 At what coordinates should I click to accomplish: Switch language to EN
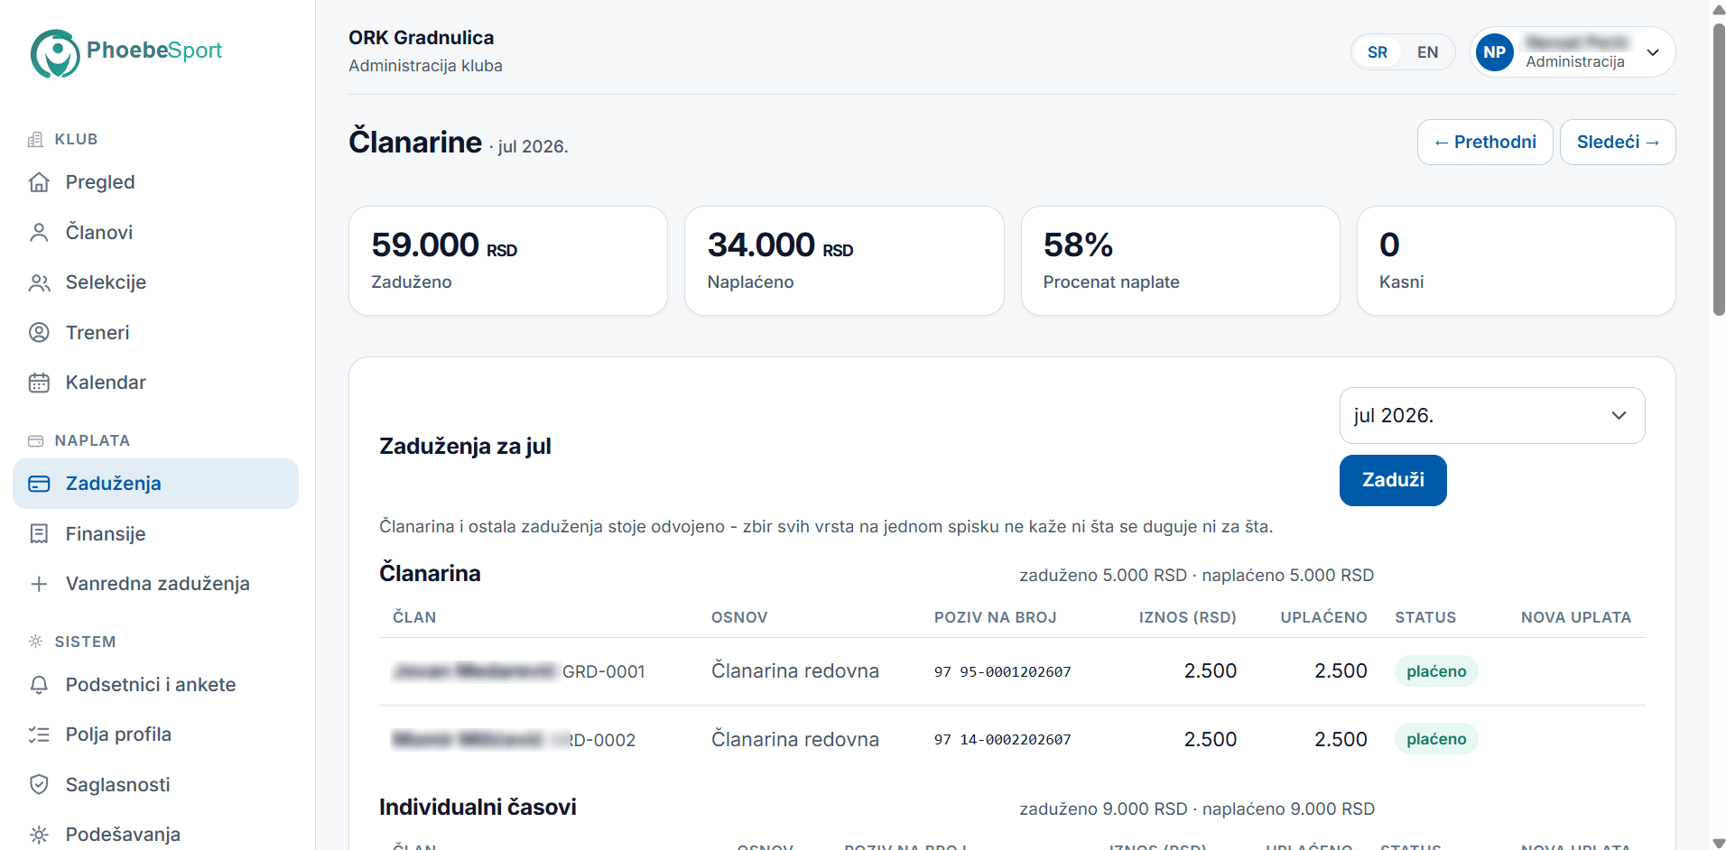click(x=1427, y=52)
